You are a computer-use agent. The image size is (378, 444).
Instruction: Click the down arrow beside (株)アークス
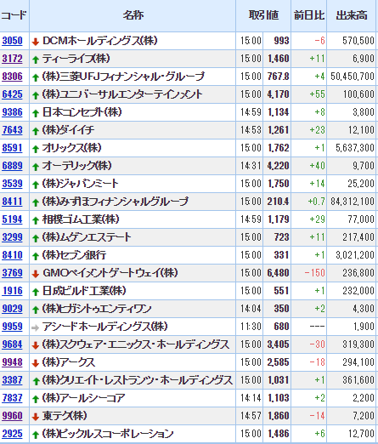coord(36,363)
